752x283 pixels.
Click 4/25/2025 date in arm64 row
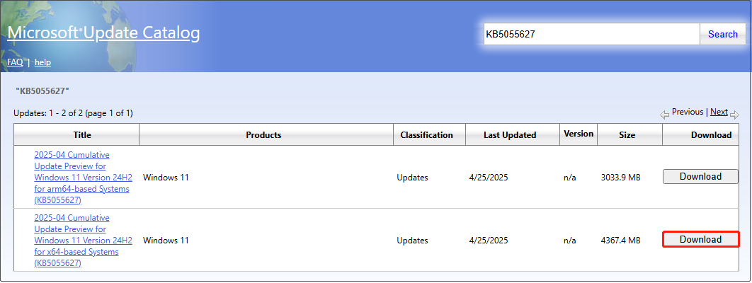coord(488,178)
